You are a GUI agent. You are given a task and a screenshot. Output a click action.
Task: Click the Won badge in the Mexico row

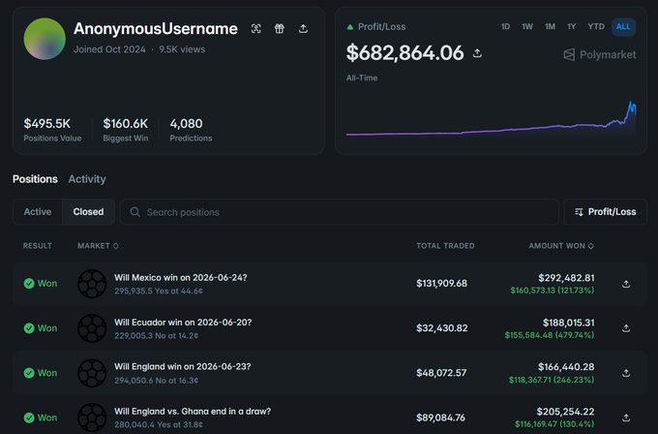(41, 284)
